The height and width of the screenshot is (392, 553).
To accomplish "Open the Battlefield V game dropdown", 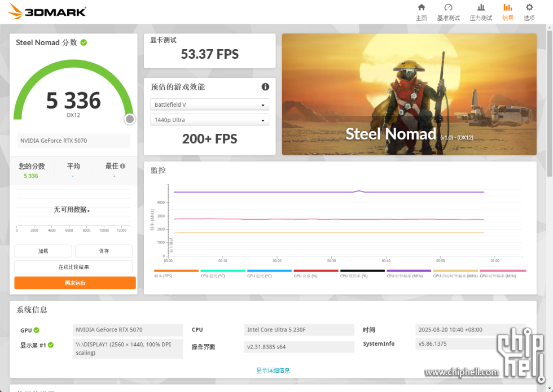I will coord(209,104).
